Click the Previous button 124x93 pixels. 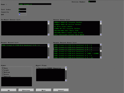click(x=26, y=90)
